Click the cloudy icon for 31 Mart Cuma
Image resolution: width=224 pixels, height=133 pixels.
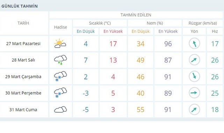click(x=60, y=110)
